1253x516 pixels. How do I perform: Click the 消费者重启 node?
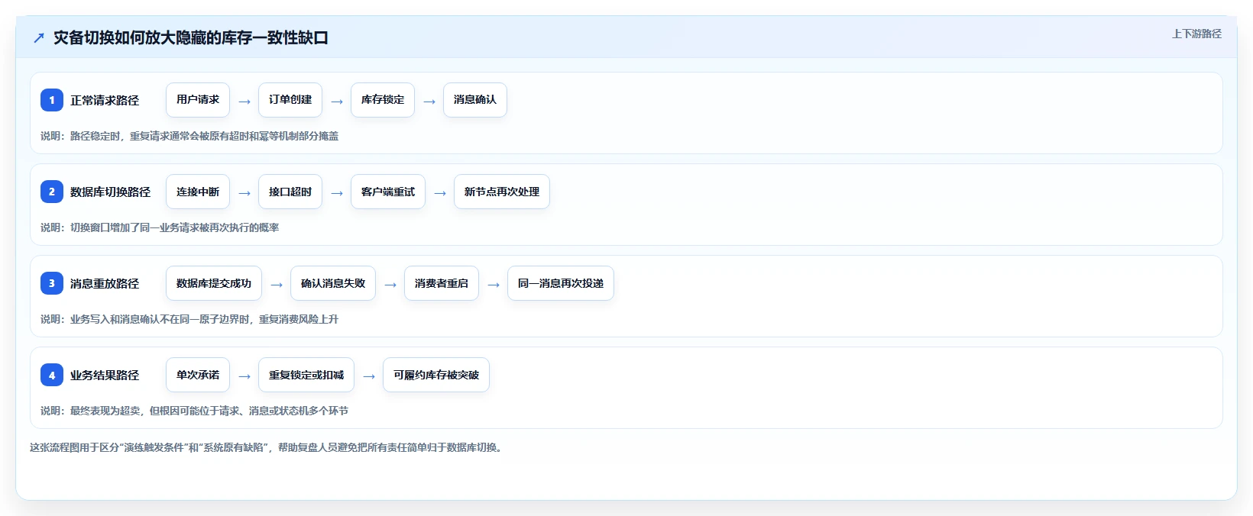pyautogui.click(x=442, y=283)
